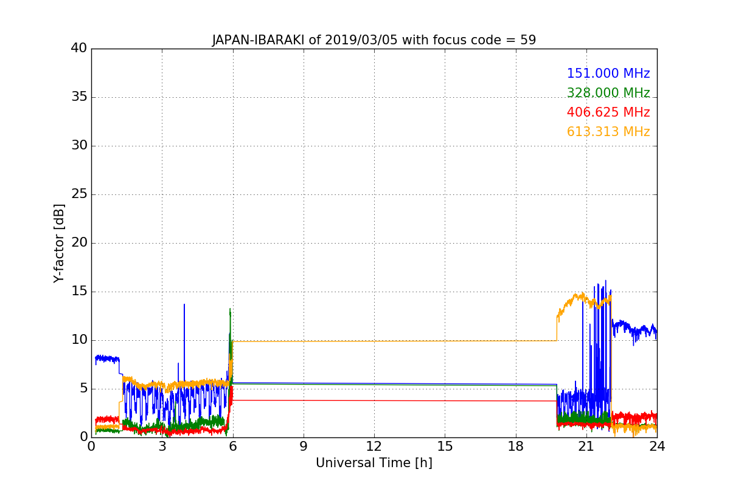Click the y-axis tick label 10
The width and height of the screenshot is (730, 486).
(x=79, y=340)
